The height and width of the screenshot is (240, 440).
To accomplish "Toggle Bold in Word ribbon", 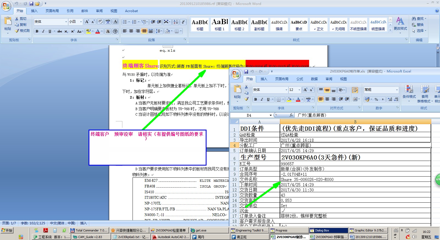I will click(x=37, y=31).
